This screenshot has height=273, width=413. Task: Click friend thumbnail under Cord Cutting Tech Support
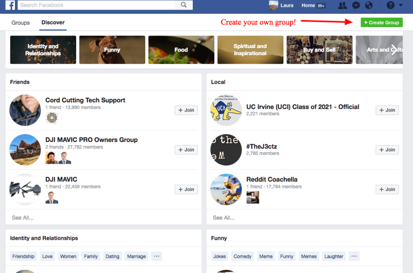[x=52, y=118]
